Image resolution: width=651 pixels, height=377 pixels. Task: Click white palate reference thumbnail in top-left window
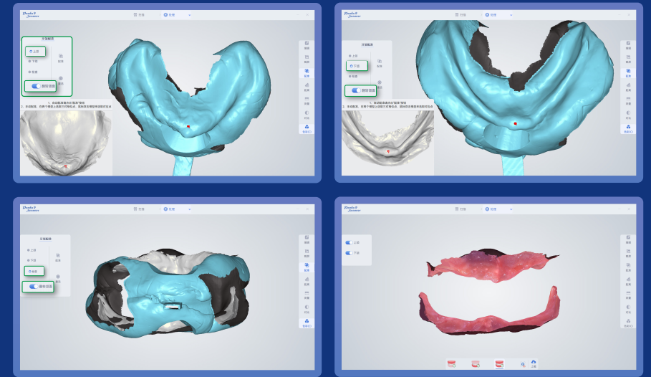(66, 142)
